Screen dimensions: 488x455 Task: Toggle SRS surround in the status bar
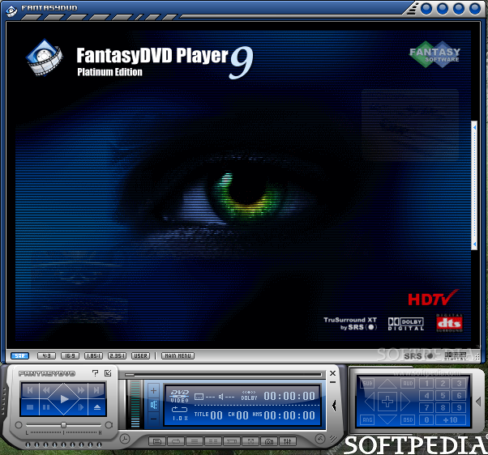420,356
